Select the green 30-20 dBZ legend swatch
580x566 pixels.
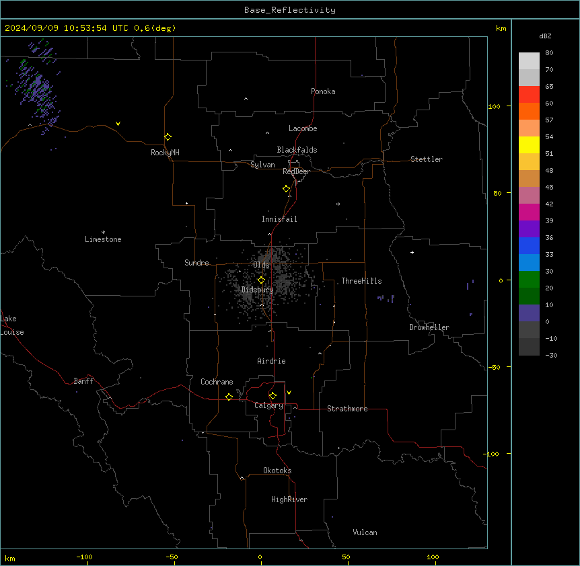pyautogui.click(x=529, y=280)
